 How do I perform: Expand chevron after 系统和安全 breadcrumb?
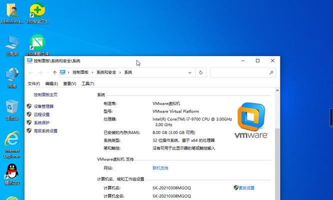tap(120, 72)
